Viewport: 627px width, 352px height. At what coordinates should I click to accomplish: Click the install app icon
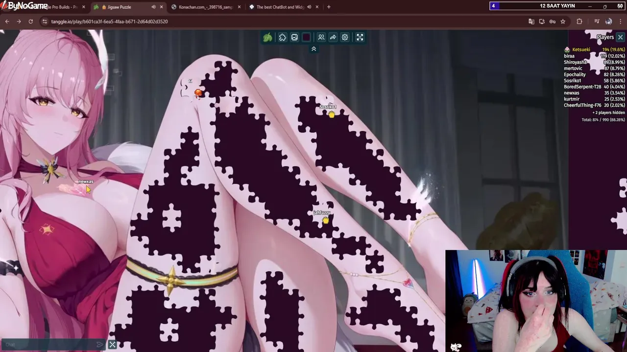[x=542, y=22]
